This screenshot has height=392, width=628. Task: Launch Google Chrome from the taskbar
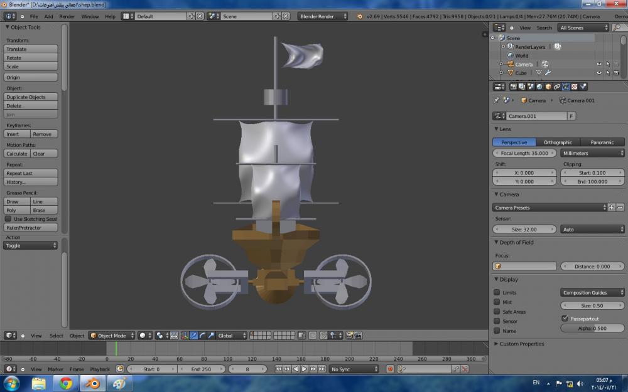pos(66,383)
